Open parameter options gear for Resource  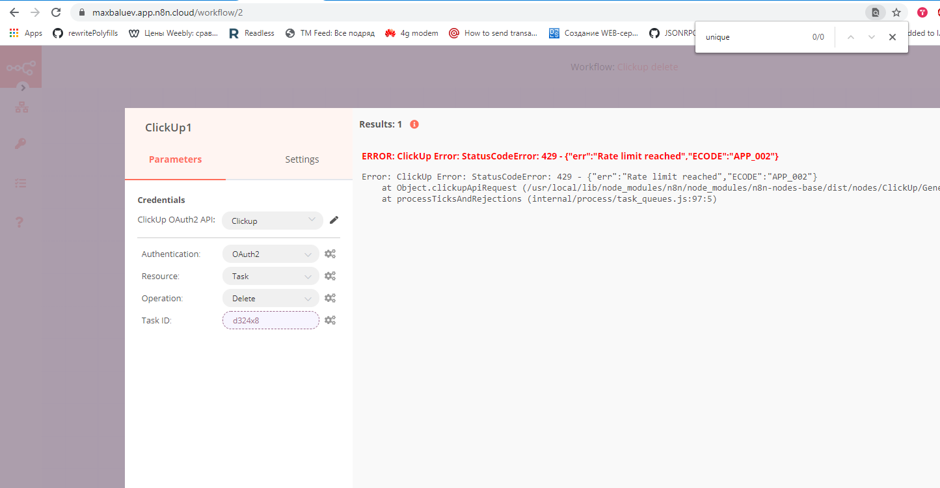pyautogui.click(x=330, y=276)
